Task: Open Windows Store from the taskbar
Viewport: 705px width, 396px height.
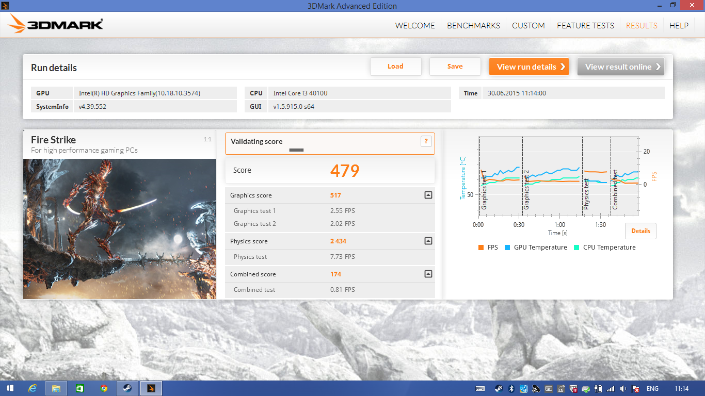Action: tap(80, 388)
